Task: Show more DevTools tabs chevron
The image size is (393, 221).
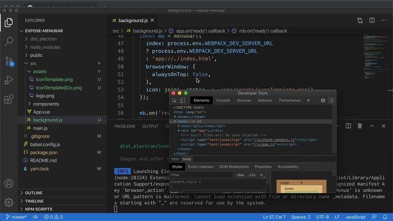Action: pos(308,100)
